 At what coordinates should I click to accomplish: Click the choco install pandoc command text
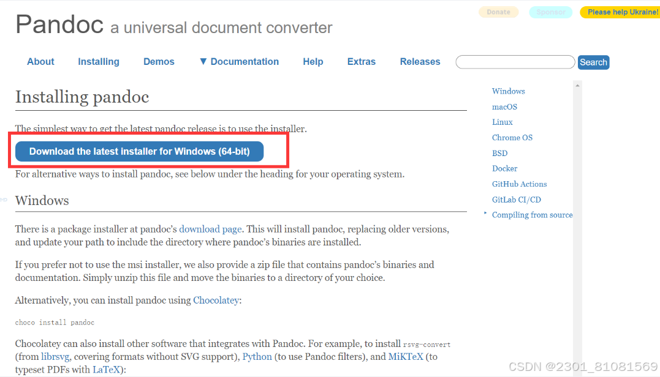click(x=55, y=323)
